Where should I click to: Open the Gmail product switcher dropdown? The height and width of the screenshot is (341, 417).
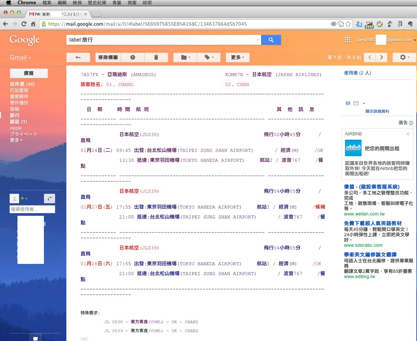click(20, 58)
